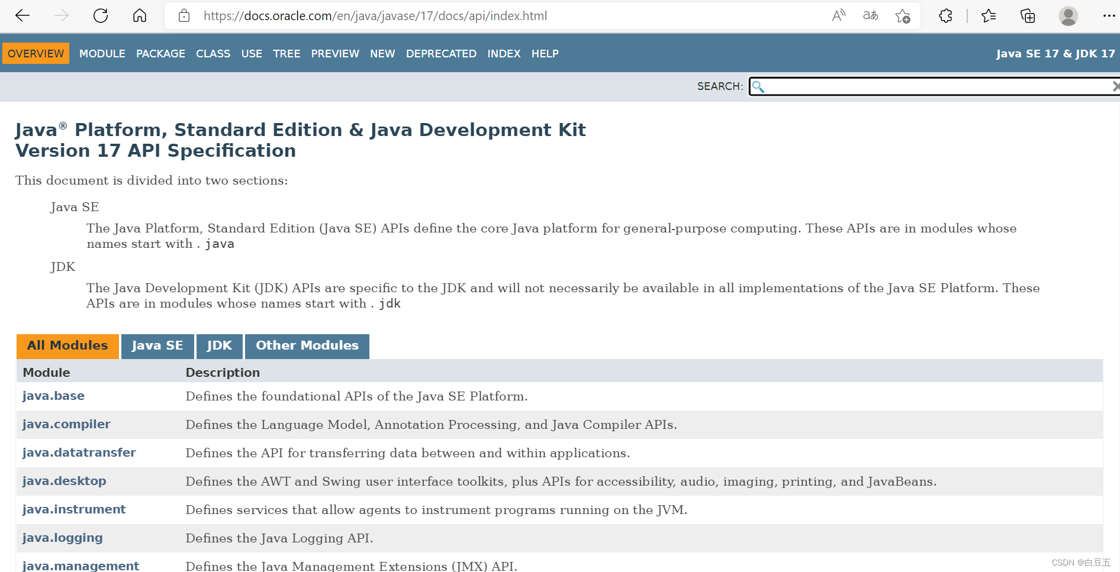The height and width of the screenshot is (572, 1120).
Task: Click java.desktop description about AWT and Swing
Action: click(x=561, y=481)
